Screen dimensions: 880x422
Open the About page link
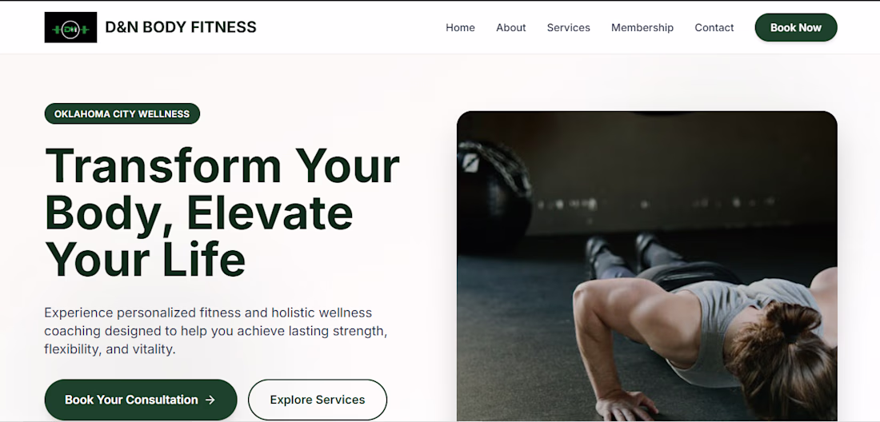click(x=510, y=27)
